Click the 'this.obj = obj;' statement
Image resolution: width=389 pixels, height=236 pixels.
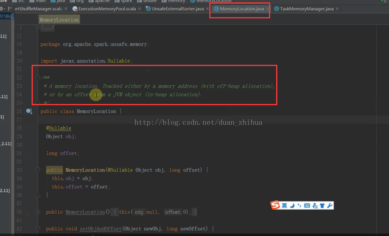(x=72, y=178)
